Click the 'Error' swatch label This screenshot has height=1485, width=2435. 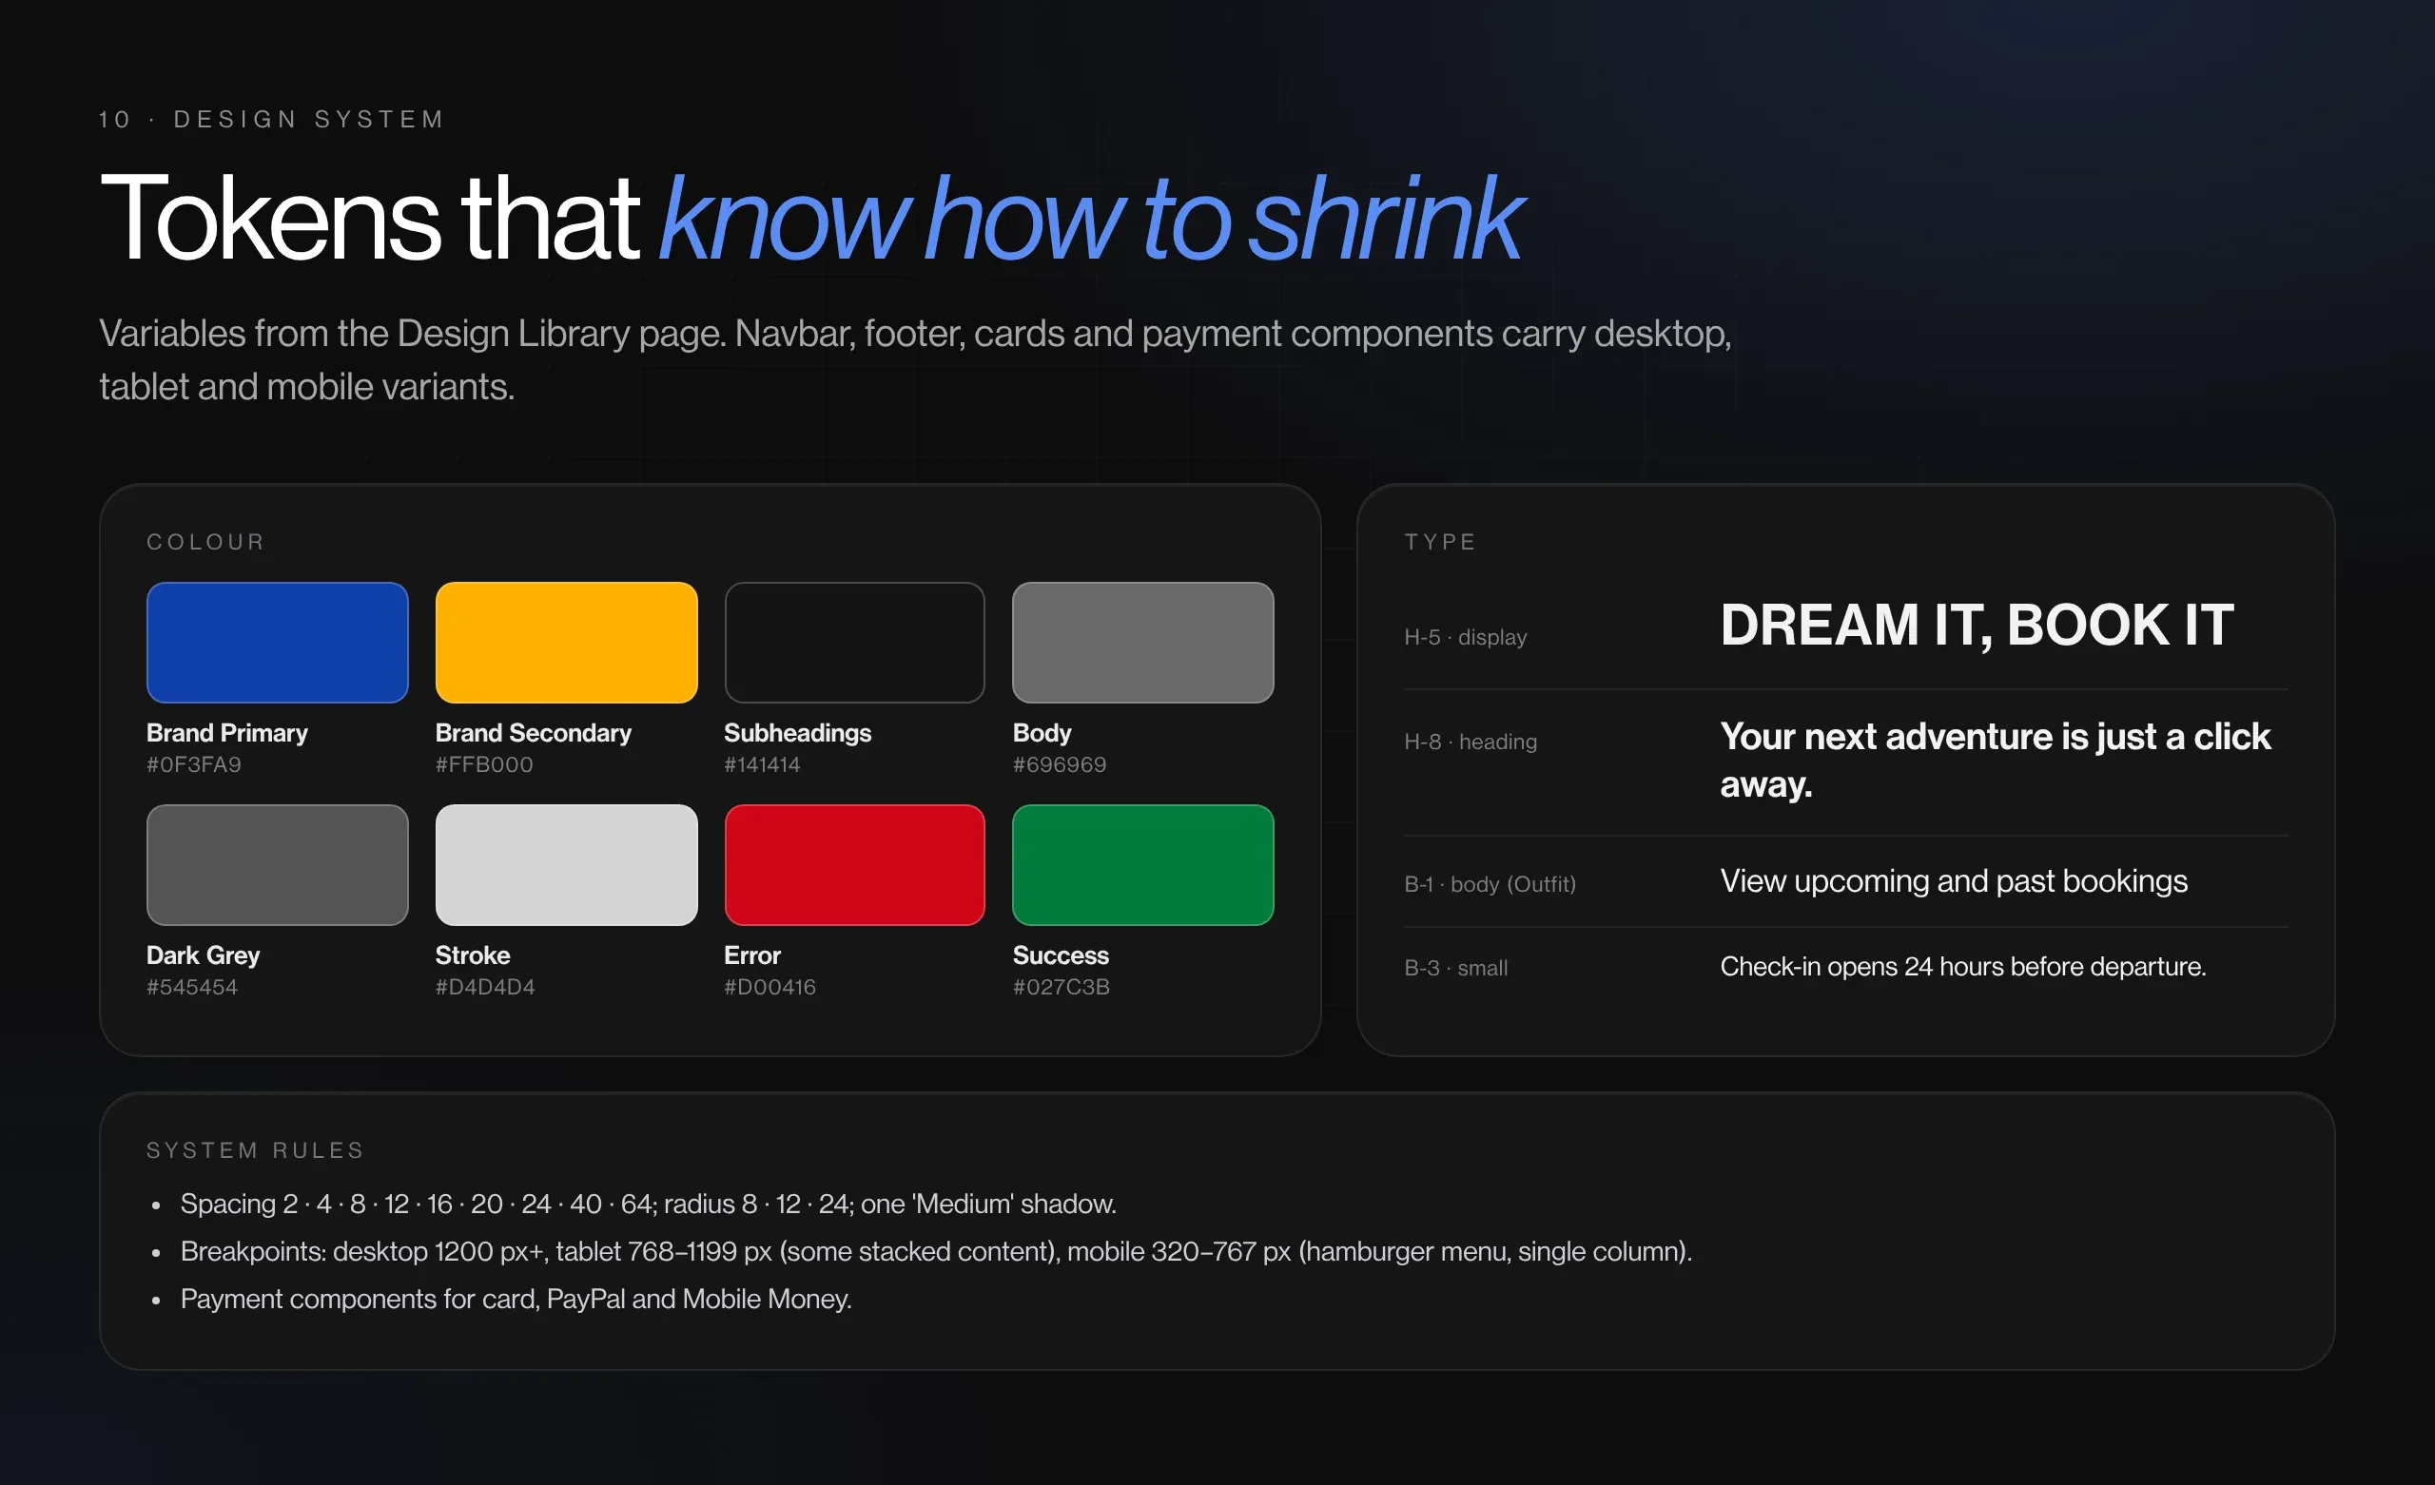click(x=752, y=955)
